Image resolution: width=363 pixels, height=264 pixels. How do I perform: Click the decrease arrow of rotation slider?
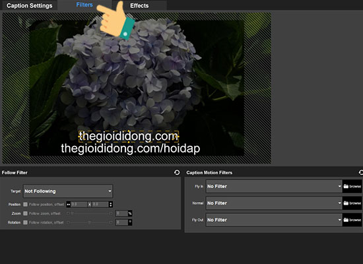(x=68, y=222)
